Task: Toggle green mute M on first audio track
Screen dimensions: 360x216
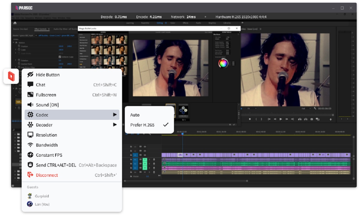Action: coord(145,159)
